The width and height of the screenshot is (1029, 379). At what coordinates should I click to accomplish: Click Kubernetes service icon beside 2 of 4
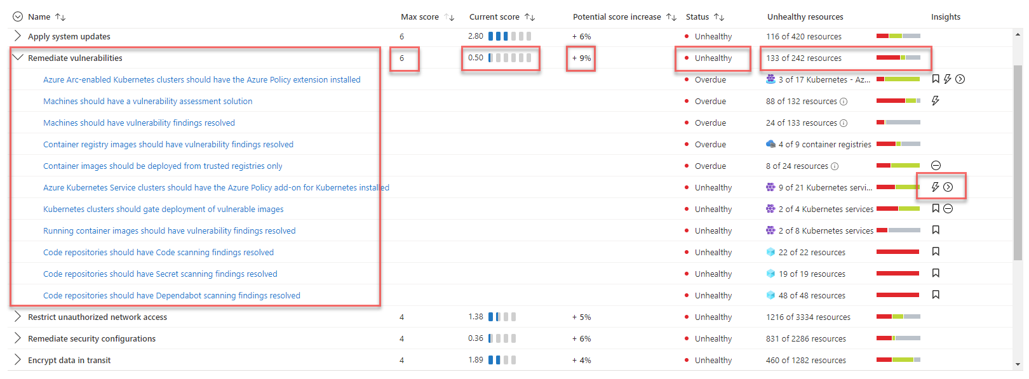pyautogui.click(x=770, y=209)
